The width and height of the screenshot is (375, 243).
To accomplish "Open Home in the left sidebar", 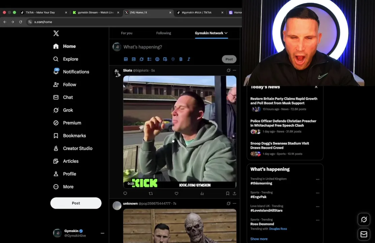I will click(65, 46).
